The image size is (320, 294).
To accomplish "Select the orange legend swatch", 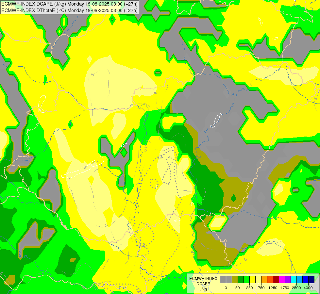I will pos(264,279).
